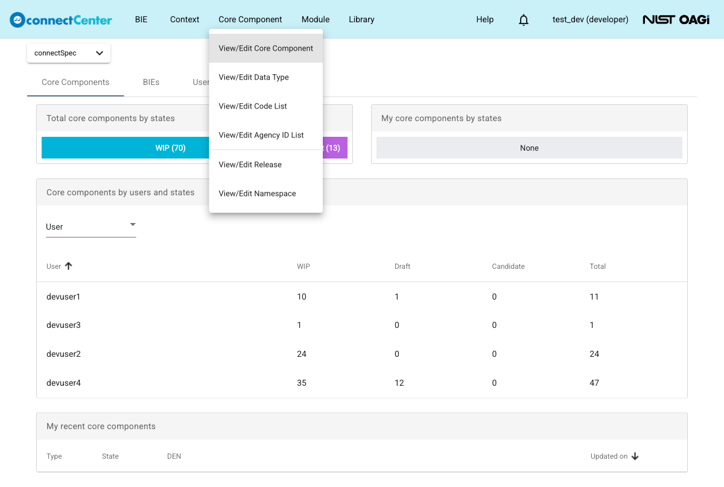Select the devuser2 row name

[63, 354]
